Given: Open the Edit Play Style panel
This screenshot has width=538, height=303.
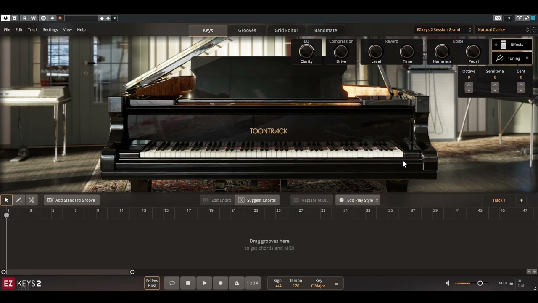Looking at the screenshot, I should coord(358,200).
